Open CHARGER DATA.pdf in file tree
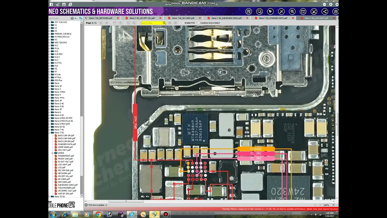Image resolution: width=387 pixels, height=218 pixels. coord(67,144)
